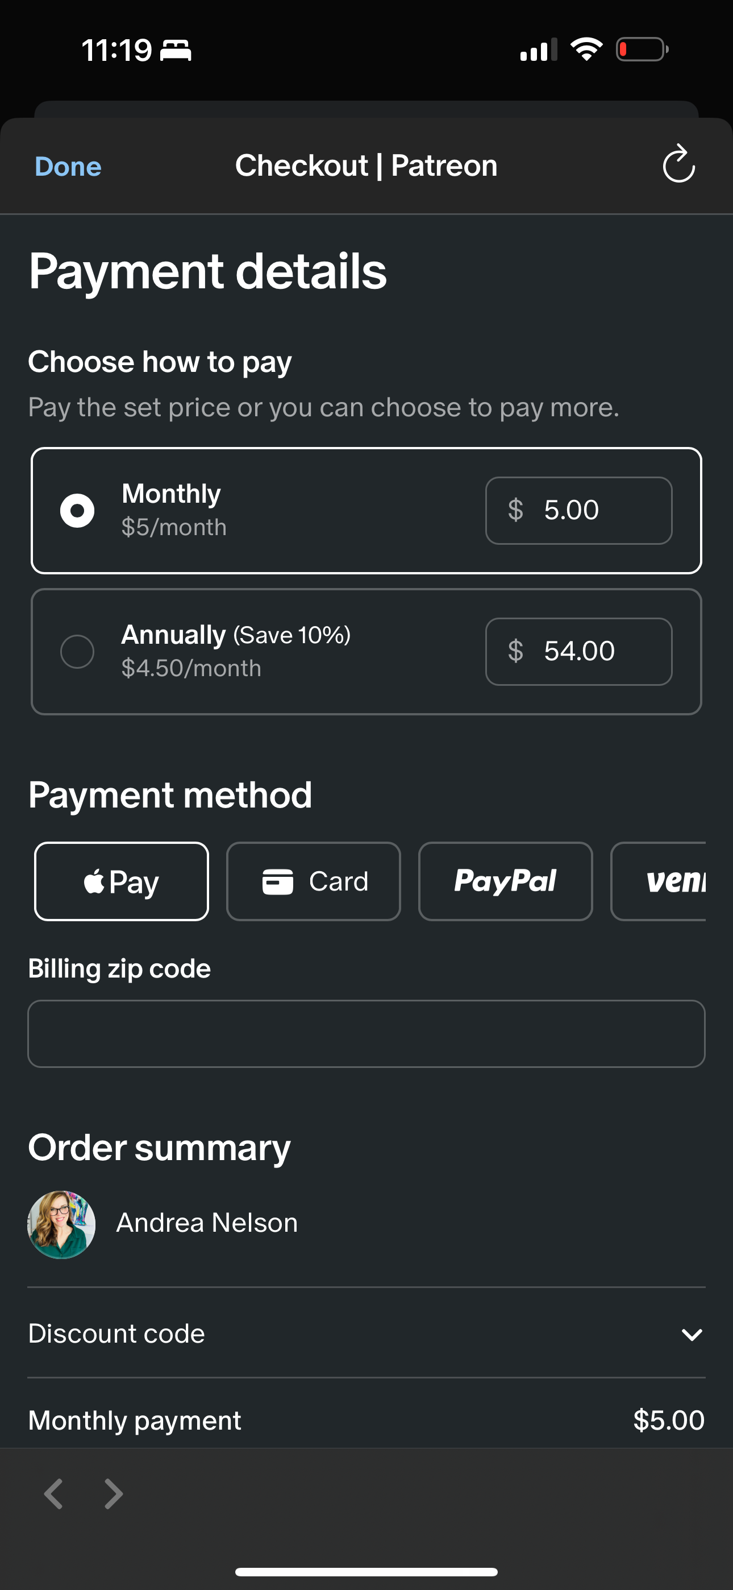733x1590 pixels.
Task: Select the Annually radio button
Action: click(77, 651)
